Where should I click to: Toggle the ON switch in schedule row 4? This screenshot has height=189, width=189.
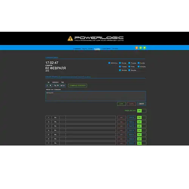142,130
